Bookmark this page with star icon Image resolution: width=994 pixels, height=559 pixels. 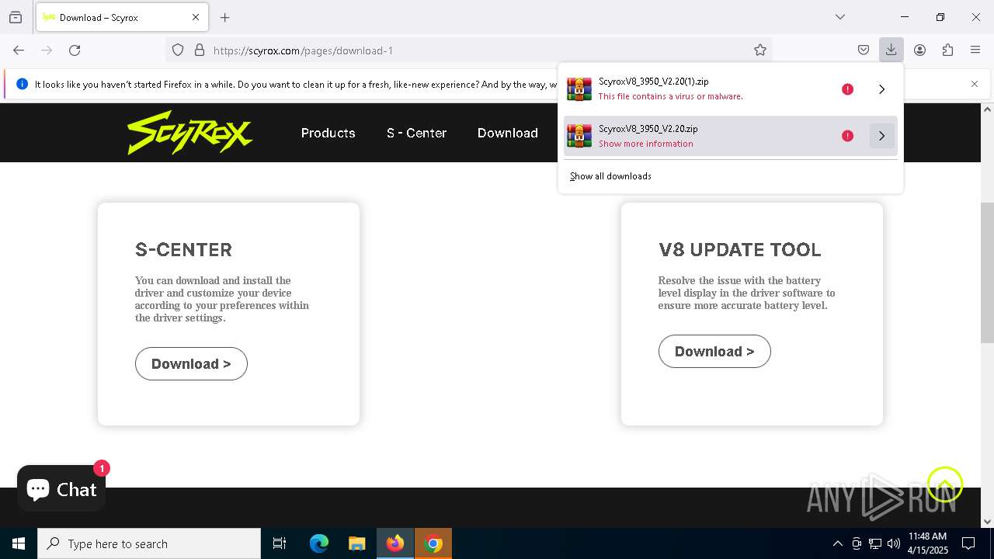(x=760, y=50)
